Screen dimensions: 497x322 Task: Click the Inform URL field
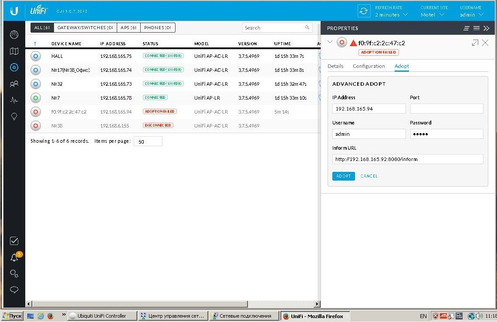[407, 159]
